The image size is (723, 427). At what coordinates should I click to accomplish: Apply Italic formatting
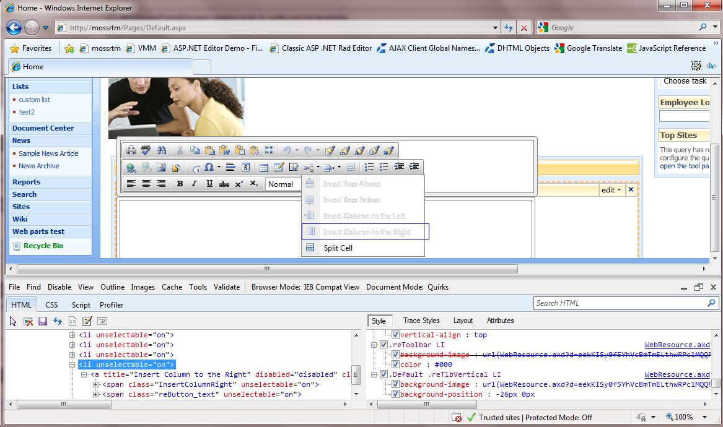tap(194, 184)
